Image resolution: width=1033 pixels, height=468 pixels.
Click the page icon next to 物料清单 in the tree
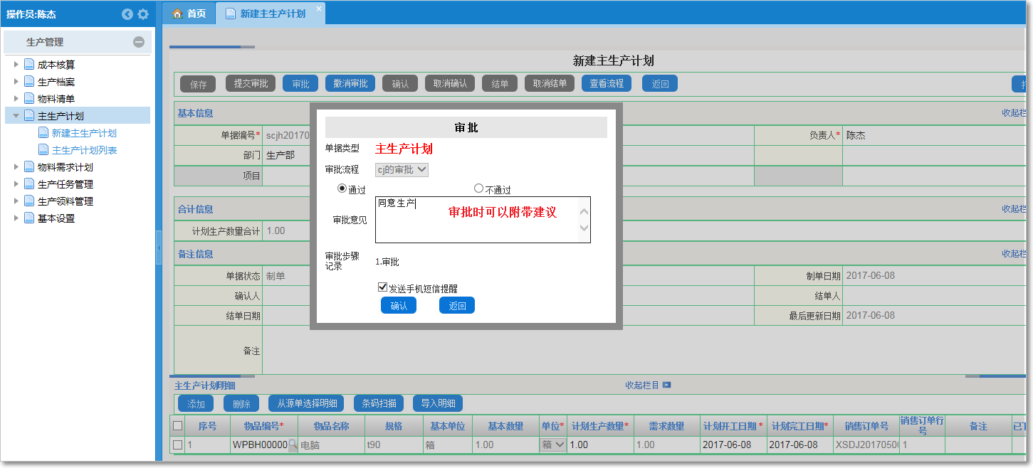coord(29,98)
